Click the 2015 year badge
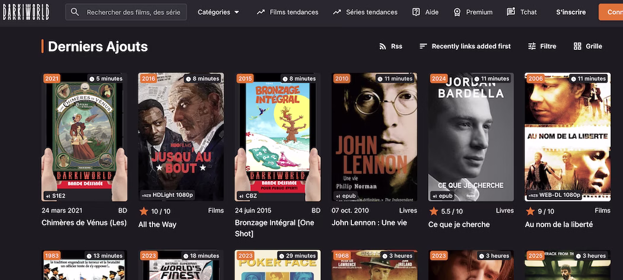 [245, 79]
